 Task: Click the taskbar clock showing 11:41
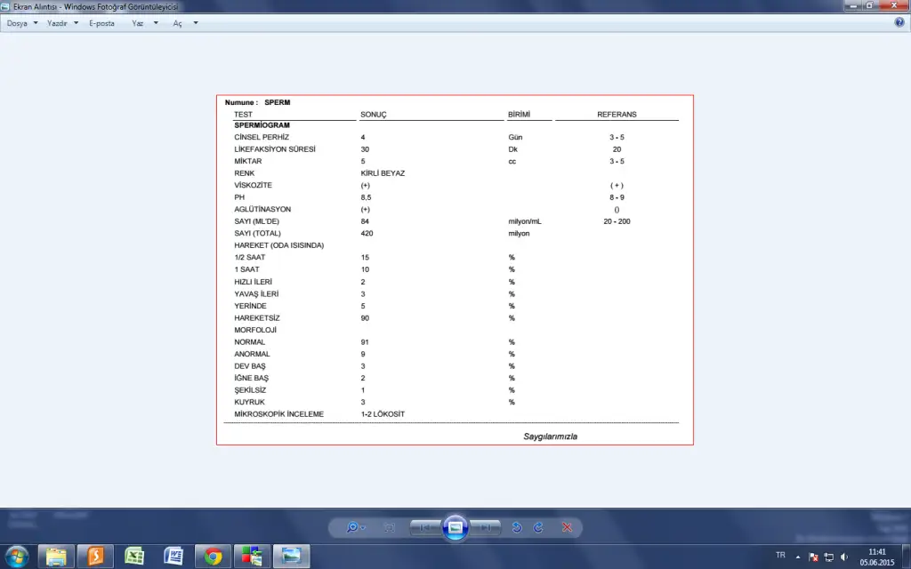pyautogui.click(x=876, y=557)
